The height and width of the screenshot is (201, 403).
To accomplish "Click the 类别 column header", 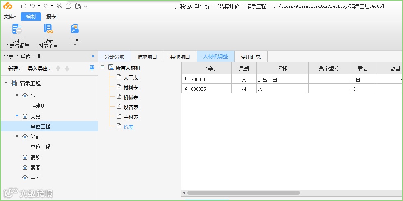I will (x=244, y=68).
